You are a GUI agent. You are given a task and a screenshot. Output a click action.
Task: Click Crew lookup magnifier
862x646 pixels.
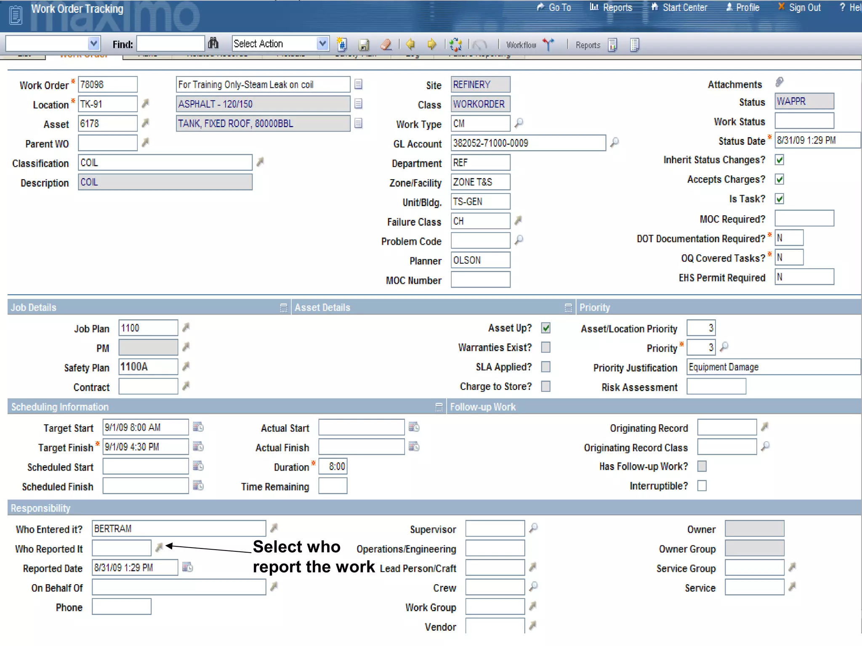(533, 586)
